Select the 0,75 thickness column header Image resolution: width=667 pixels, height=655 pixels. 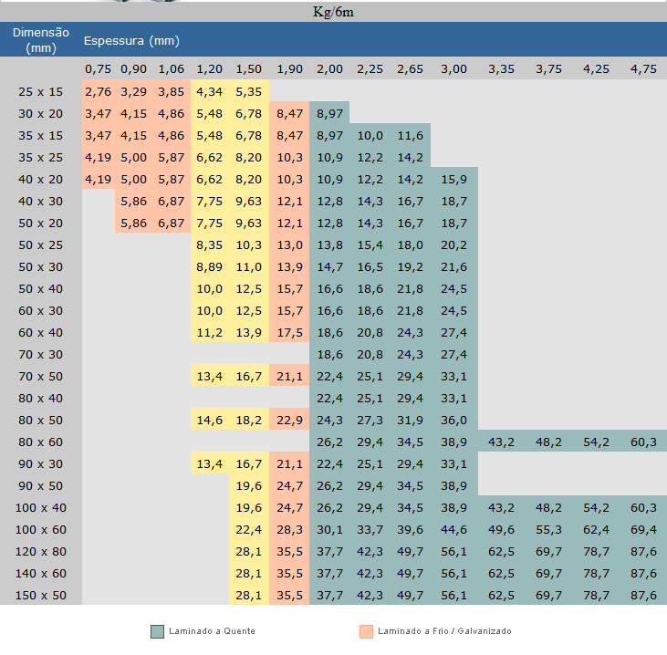pos(99,69)
